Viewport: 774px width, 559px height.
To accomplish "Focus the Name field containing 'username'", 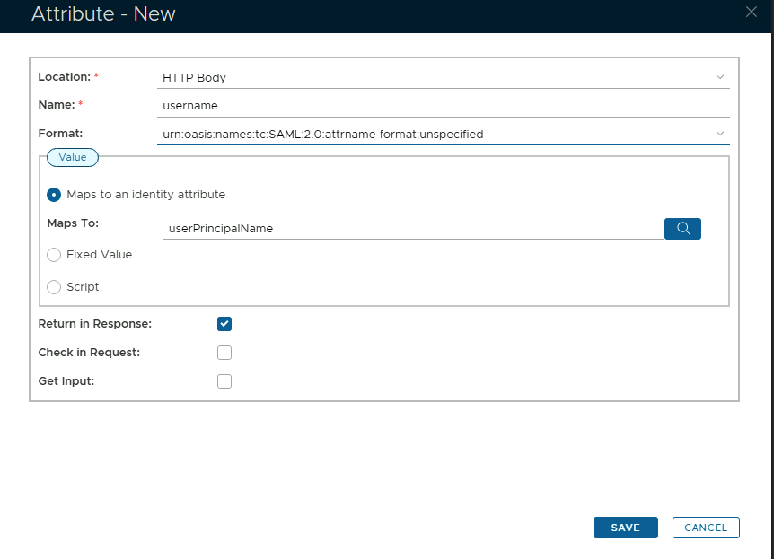I will [440, 106].
